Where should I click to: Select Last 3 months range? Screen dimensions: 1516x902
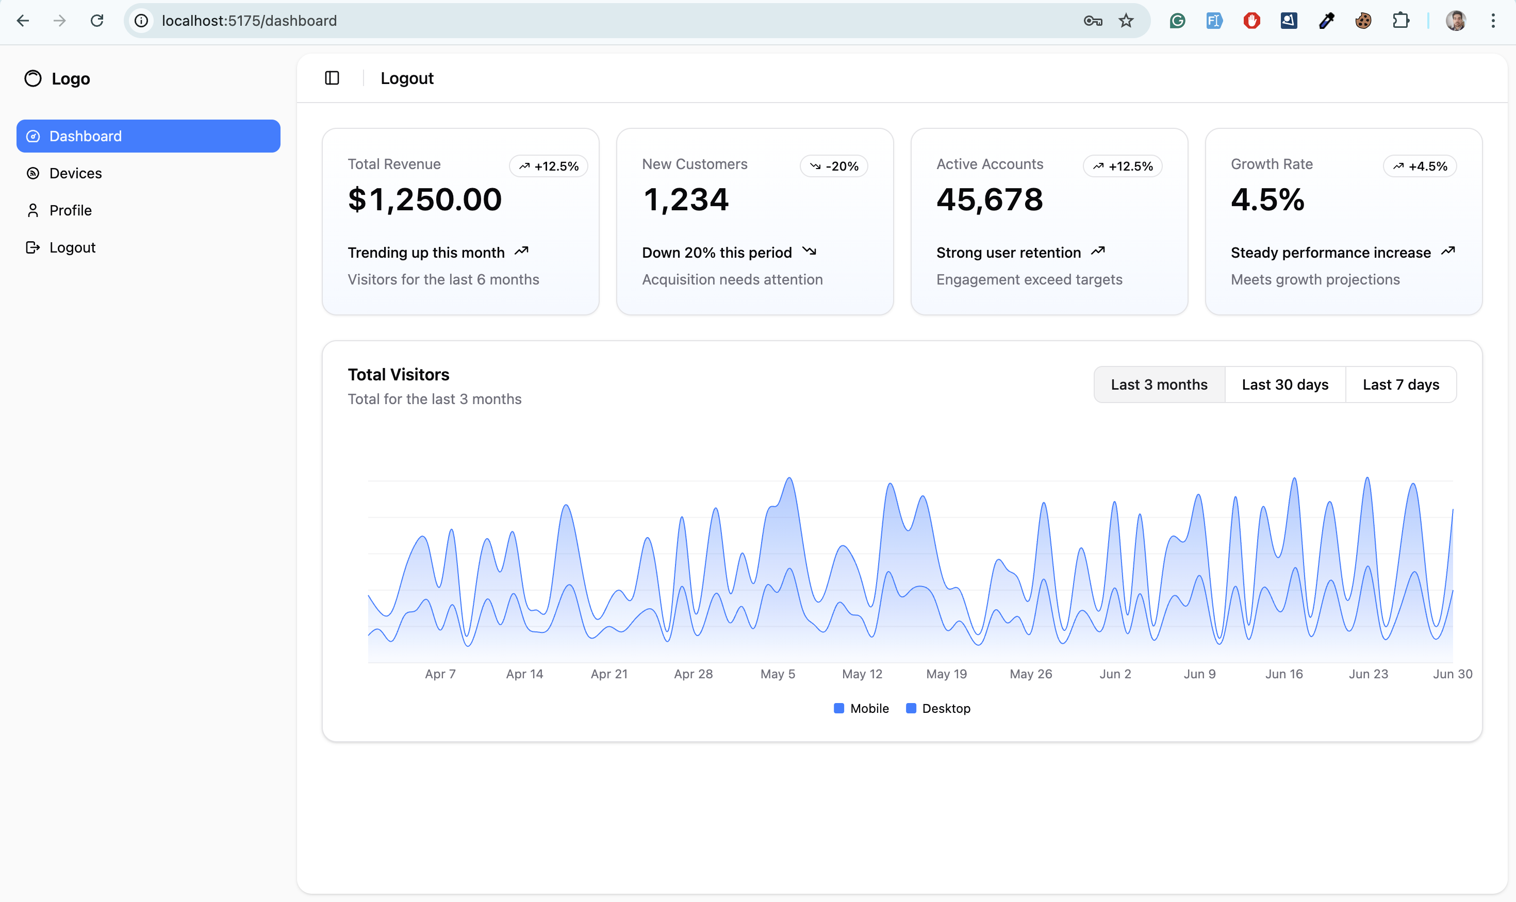click(x=1159, y=385)
